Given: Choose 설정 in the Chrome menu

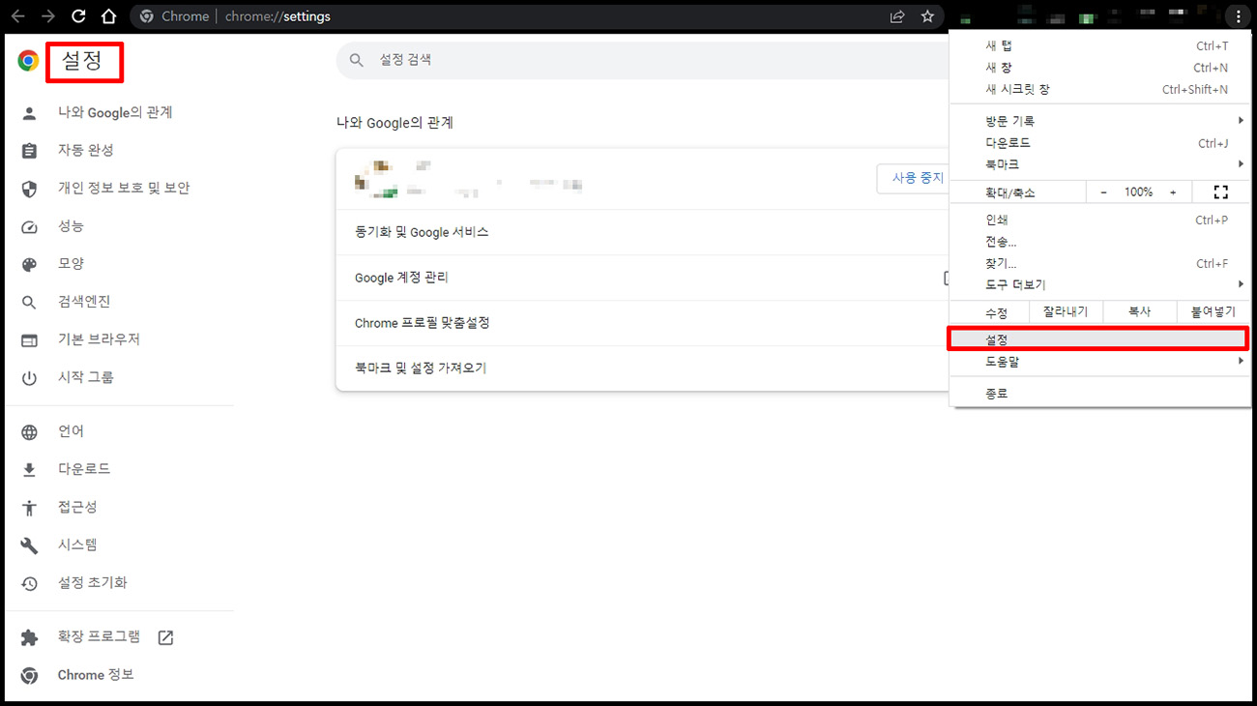Looking at the screenshot, I should click(1100, 339).
